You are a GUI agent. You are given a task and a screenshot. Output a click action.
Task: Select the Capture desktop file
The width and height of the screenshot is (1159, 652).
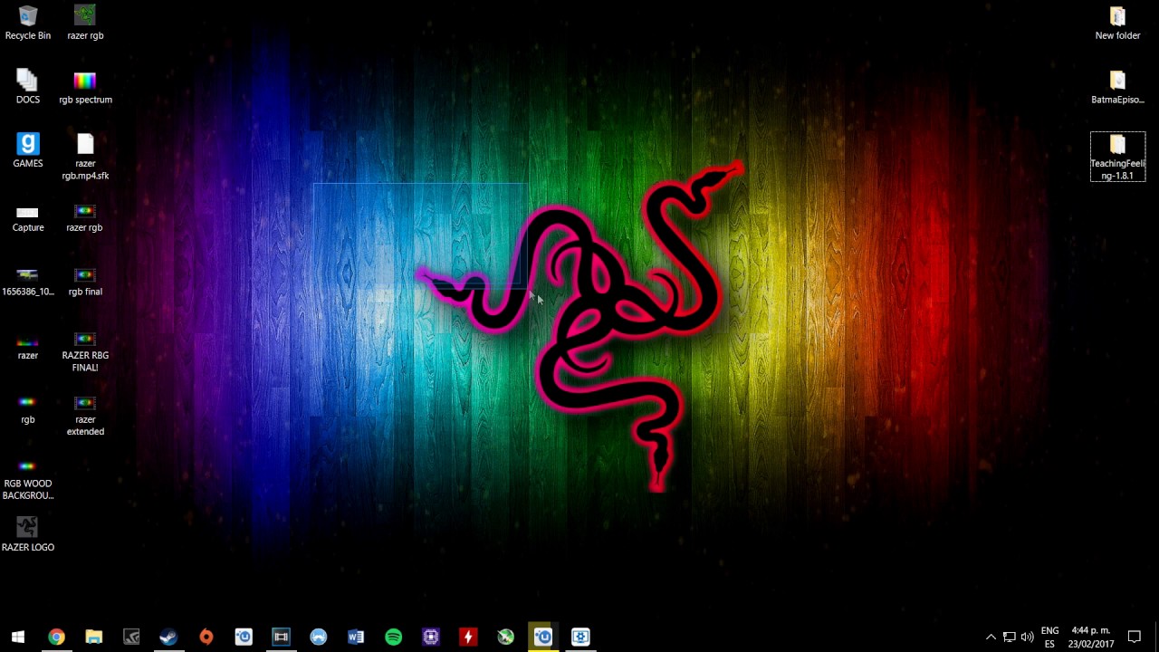pos(28,217)
